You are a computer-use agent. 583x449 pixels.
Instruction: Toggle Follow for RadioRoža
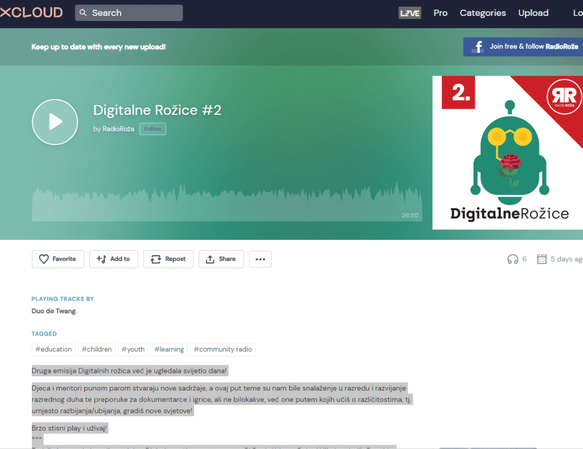pos(153,129)
